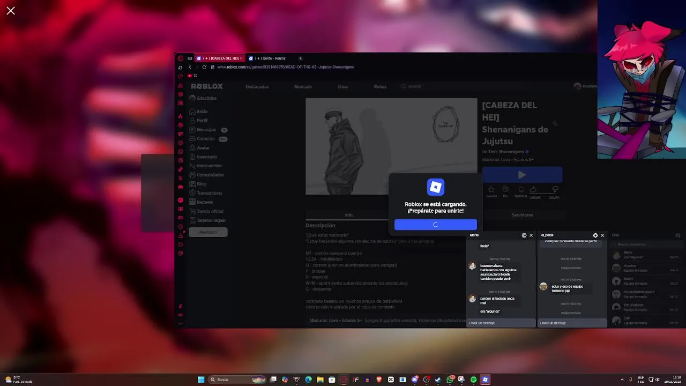This screenshot has height=386, width=686.
Task: Open settings gear in Manu chat
Action: (524, 235)
